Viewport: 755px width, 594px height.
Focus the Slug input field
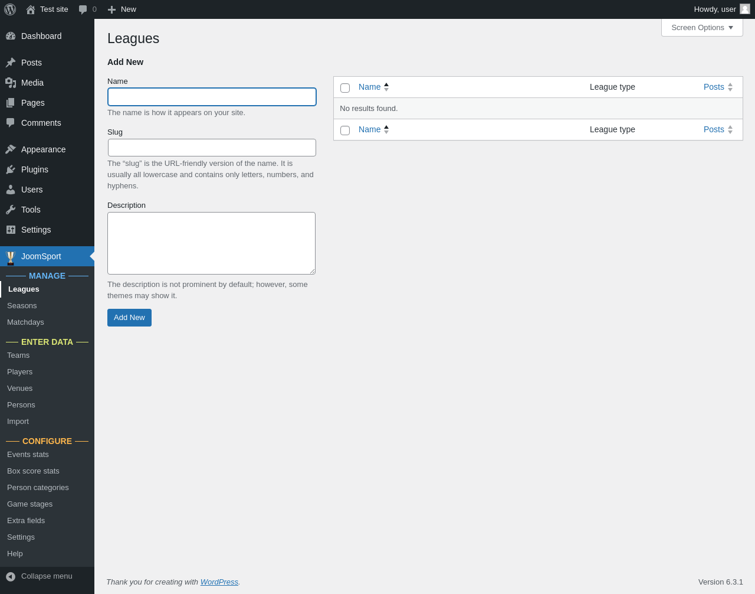pos(212,148)
